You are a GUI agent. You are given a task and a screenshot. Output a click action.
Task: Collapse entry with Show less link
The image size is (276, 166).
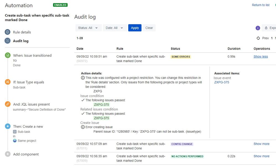[x=261, y=56]
